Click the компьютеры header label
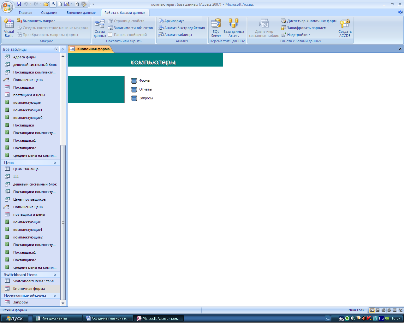Viewport: 404px width, 323px height. pos(153,62)
